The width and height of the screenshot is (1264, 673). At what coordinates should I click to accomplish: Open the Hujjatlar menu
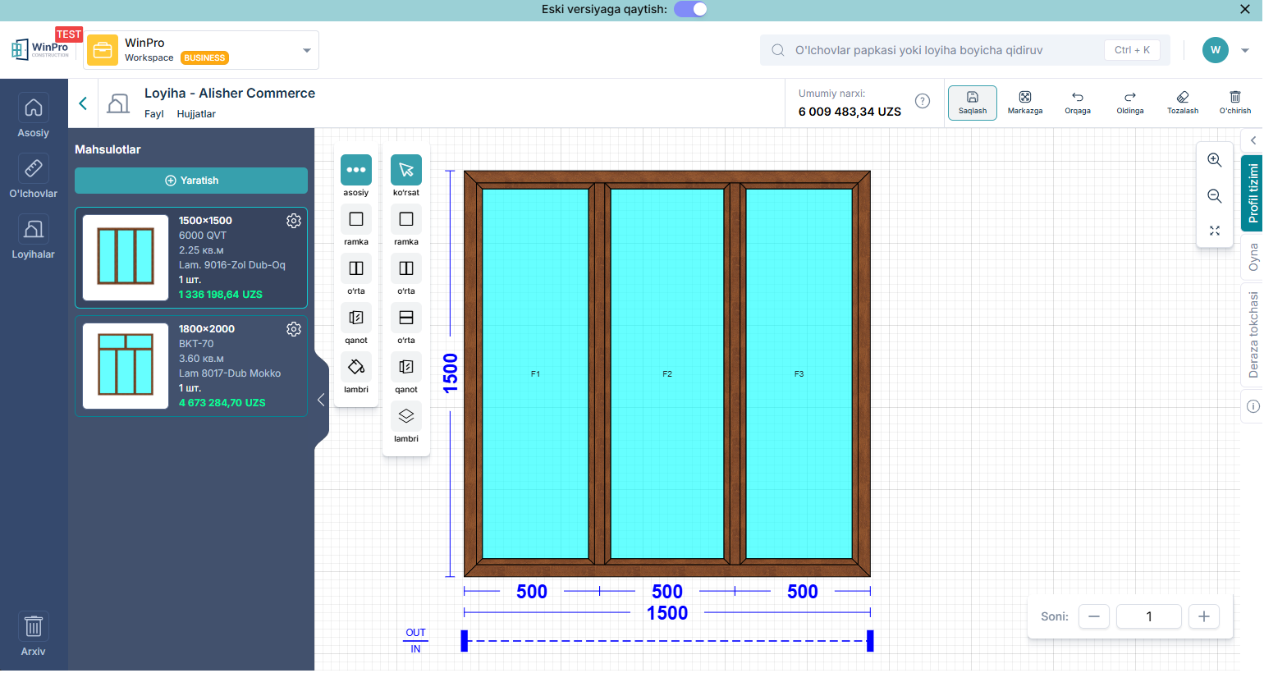196,114
